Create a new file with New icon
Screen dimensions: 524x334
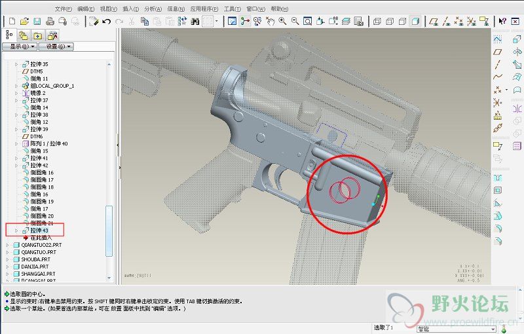click(12, 22)
